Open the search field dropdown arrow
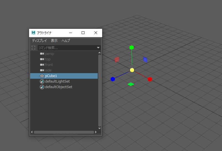 click(x=98, y=48)
